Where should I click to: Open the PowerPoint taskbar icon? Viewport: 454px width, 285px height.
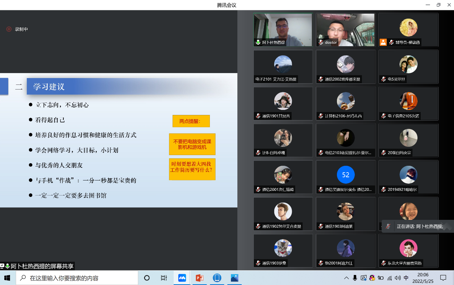click(199, 278)
